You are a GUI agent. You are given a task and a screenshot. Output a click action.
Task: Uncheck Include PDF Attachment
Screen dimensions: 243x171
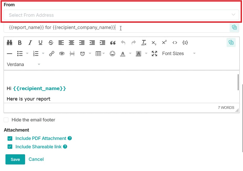pos(10,138)
